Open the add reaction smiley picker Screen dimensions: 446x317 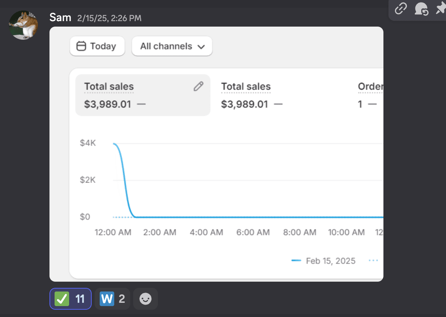pyautogui.click(x=146, y=299)
